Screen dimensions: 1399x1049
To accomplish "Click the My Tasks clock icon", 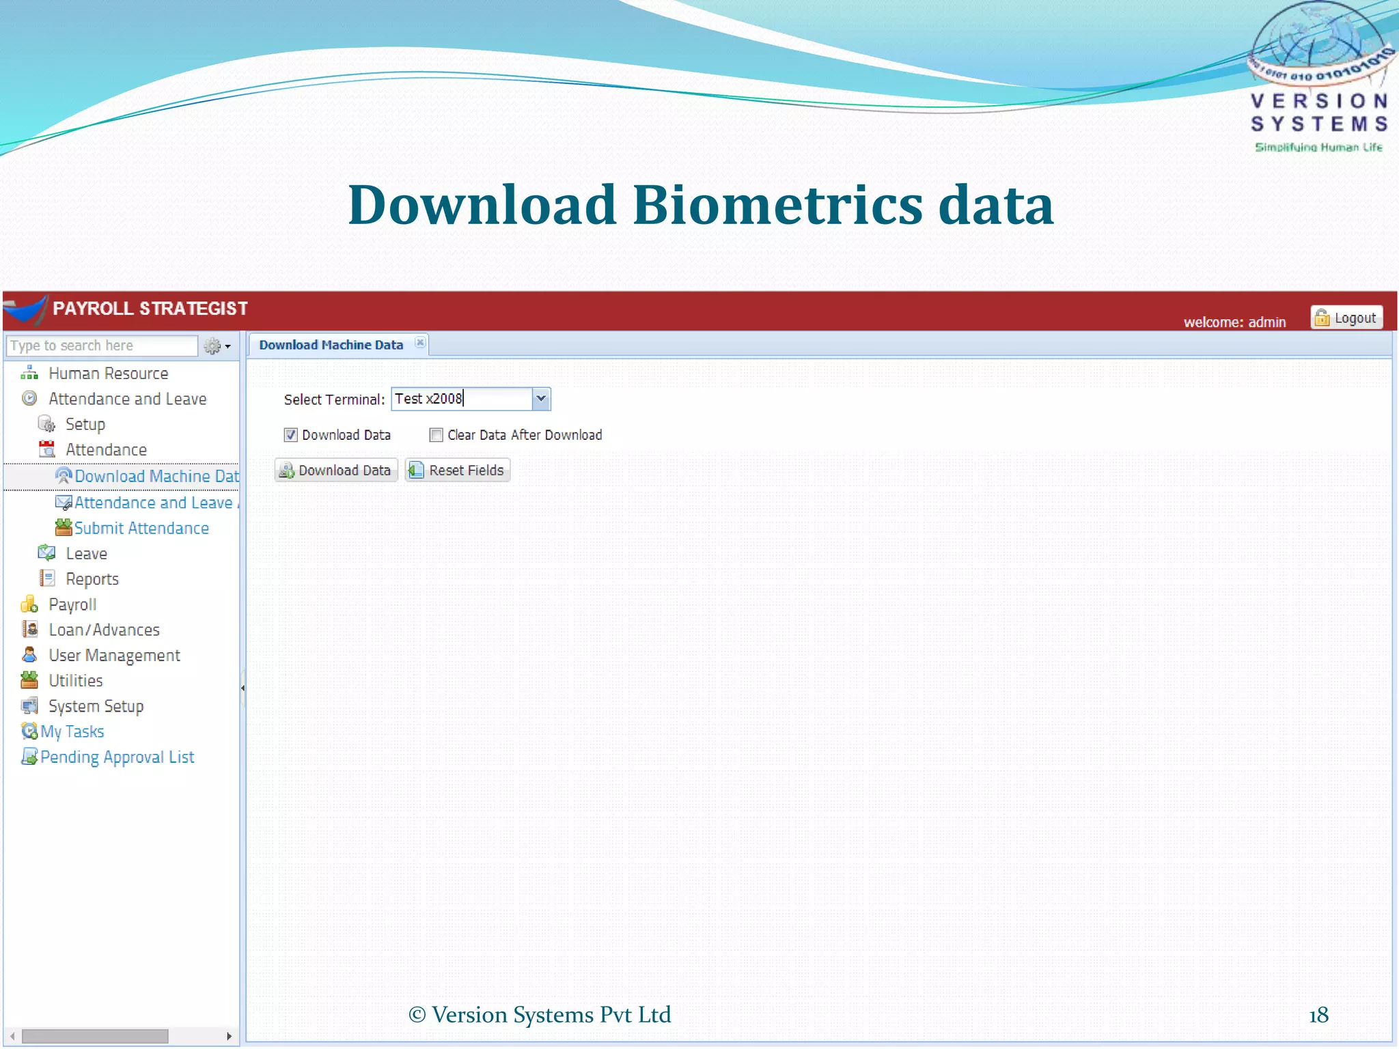I will [x=29, y=731].
